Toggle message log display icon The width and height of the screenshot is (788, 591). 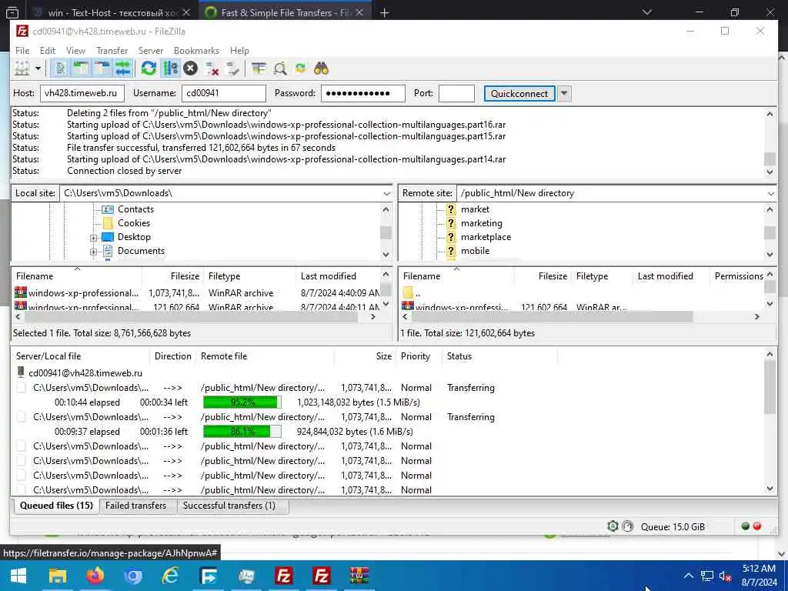(x=60, y=68)
